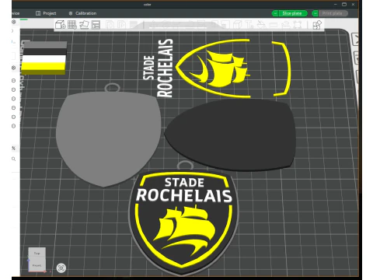Click the round navigator icon beside view cube
The width and height of the screenshot is (373, 280).
point(61,268)
